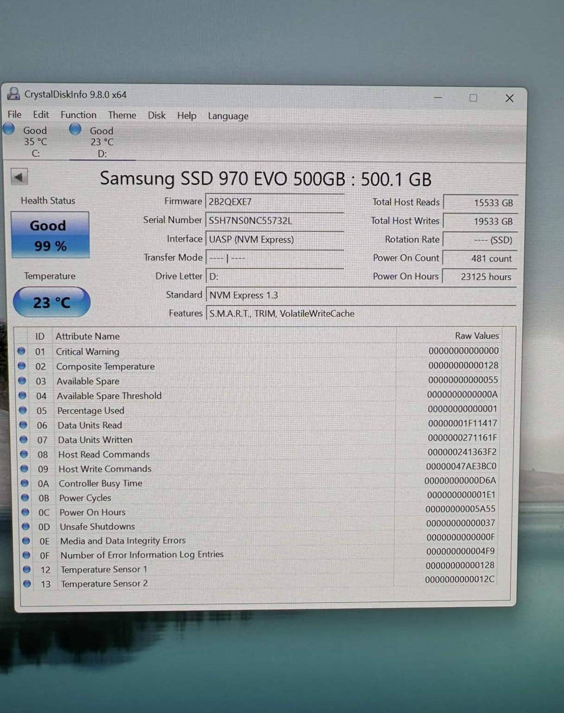
Task: Click raw value 00000047AE3BC0
Action: (x=461, y=466)
